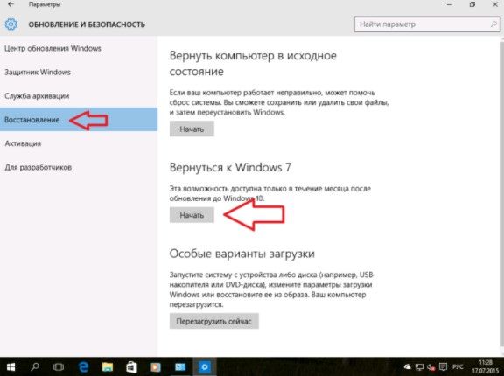Go back with the arrow in title bar
504x376 pixels.
point(10,4)
